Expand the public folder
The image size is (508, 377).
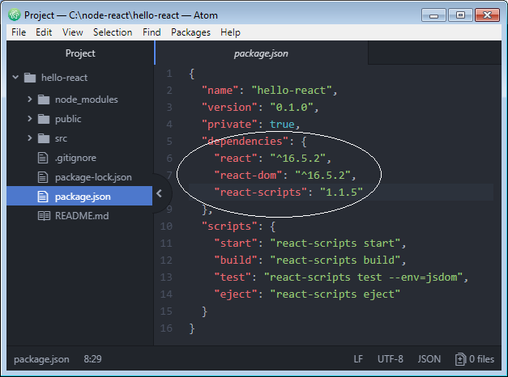coord(30,119)
